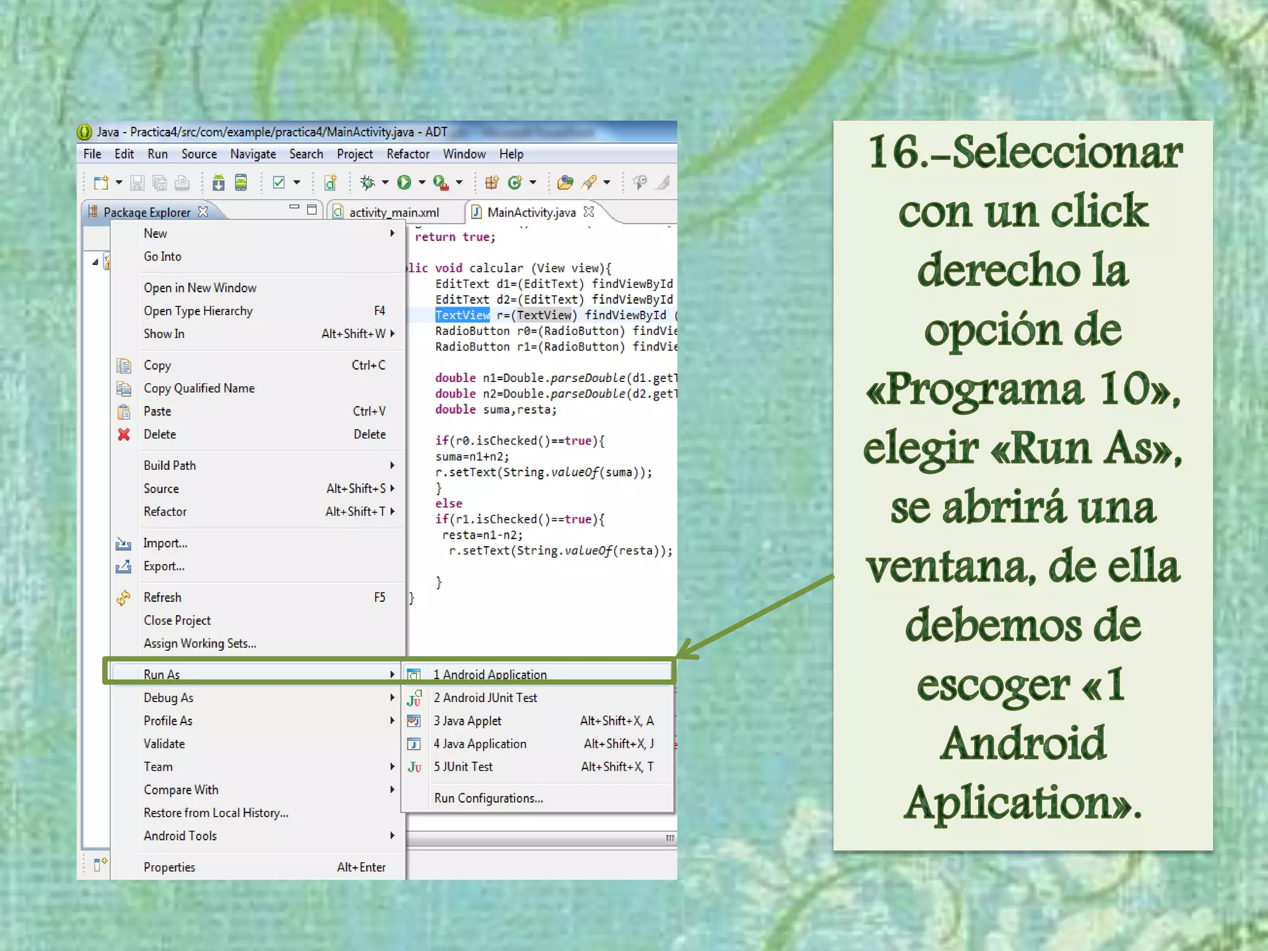Click the Android Lint check icon

279,183
